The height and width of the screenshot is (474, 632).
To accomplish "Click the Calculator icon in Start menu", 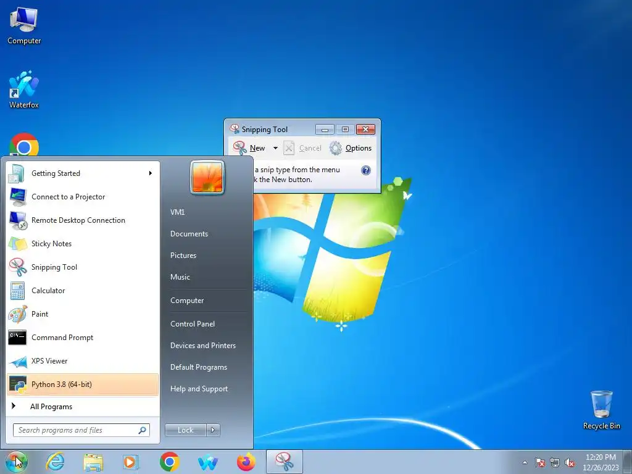I will coord(17,291).
